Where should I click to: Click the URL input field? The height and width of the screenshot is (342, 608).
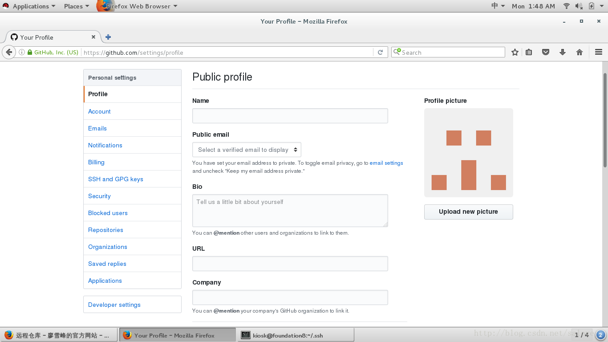pos(290,264)
